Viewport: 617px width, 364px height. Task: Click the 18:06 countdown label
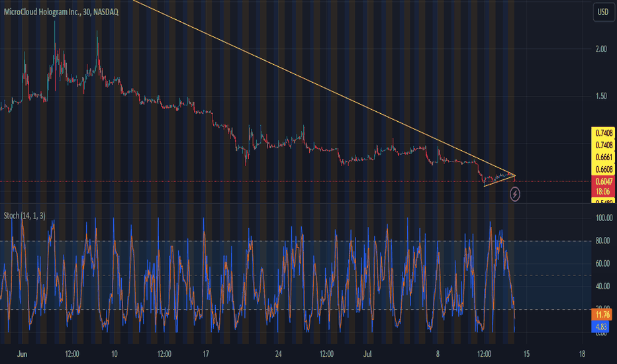point(603,192)
